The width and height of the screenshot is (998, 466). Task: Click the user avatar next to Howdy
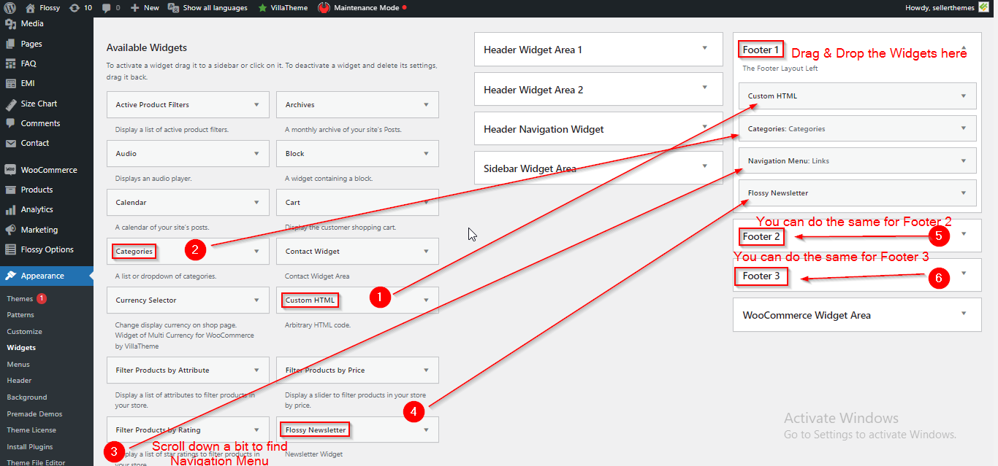984,8
